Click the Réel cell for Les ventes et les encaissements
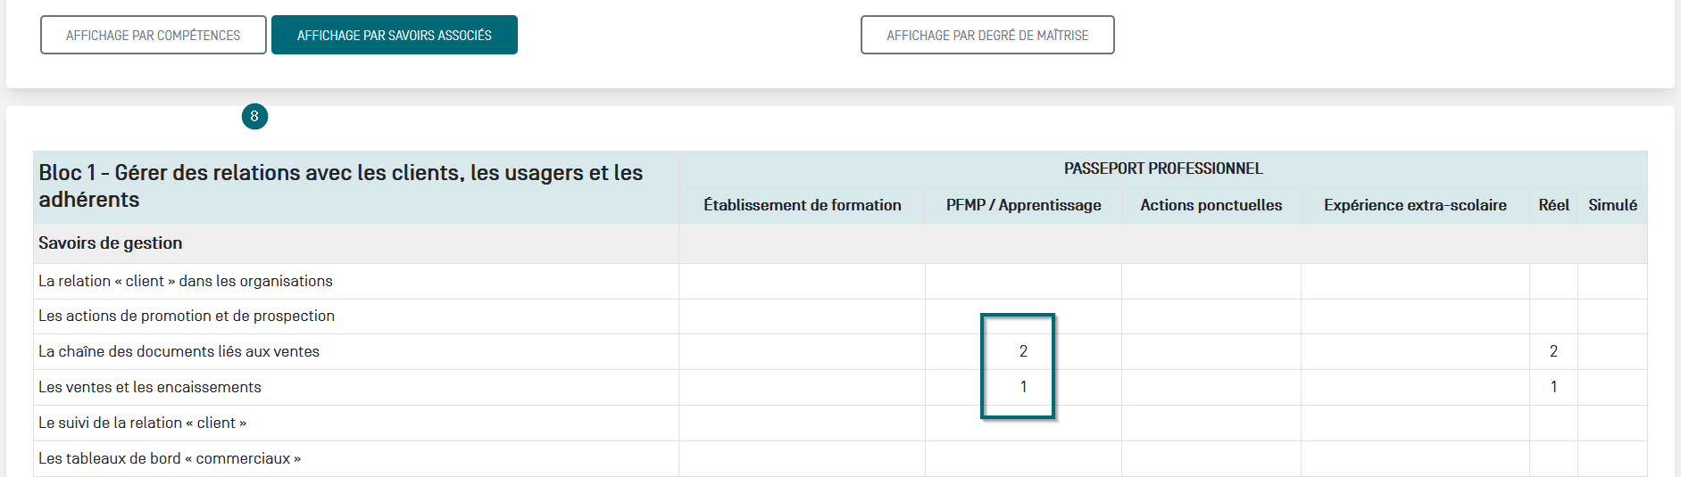The width and height of the screenshot is (1681, 477). (x=1553, y=387)
